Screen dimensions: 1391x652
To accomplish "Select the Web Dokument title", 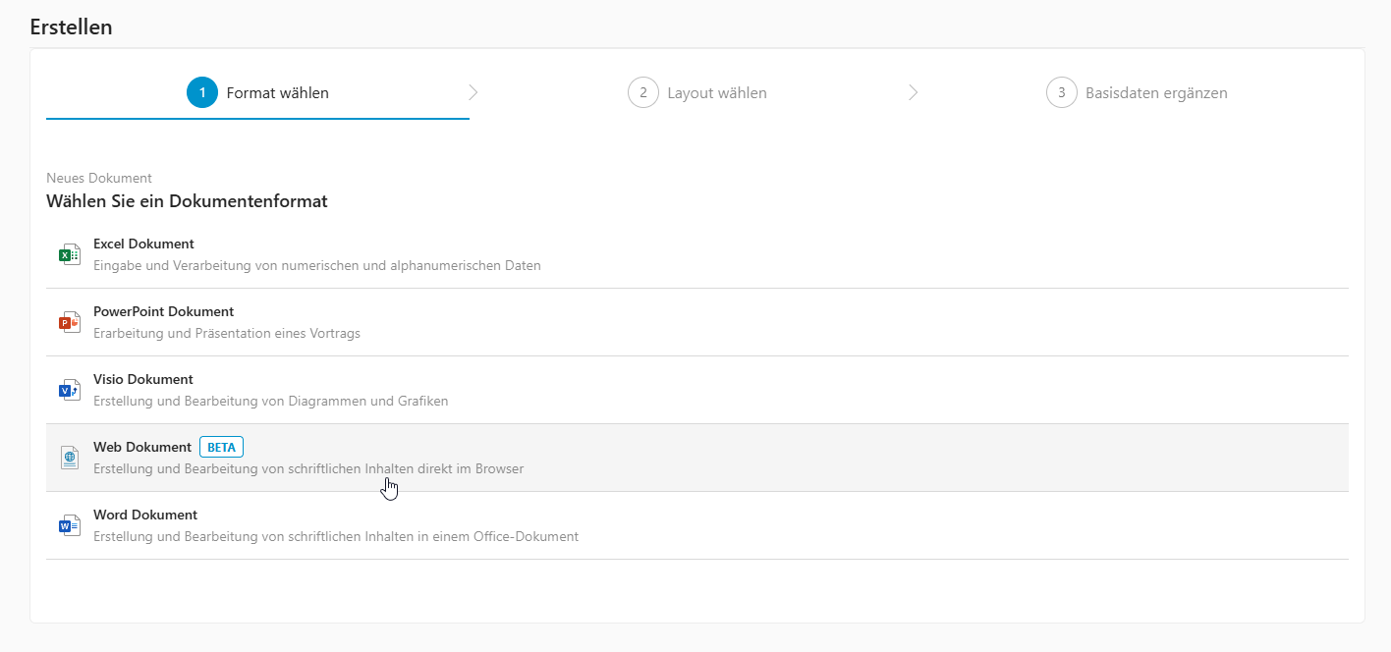I will tap(142, 447).
